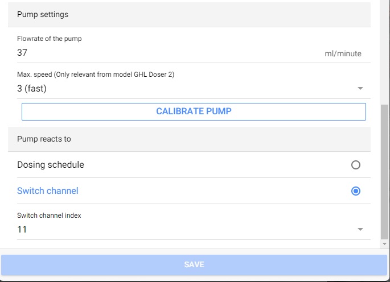390x282 pixels.
Task: Edit the pump flowrate value 37
Action: point(22,53)
